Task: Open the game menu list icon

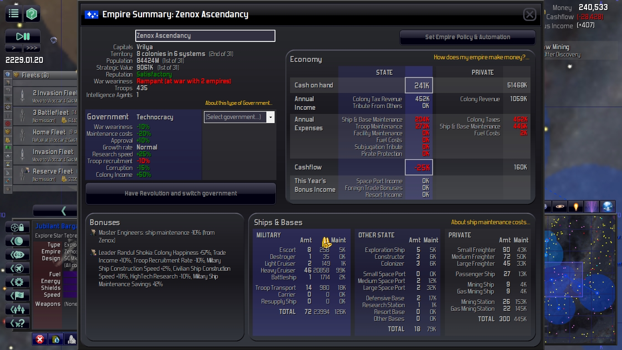Action: [14, 14]
